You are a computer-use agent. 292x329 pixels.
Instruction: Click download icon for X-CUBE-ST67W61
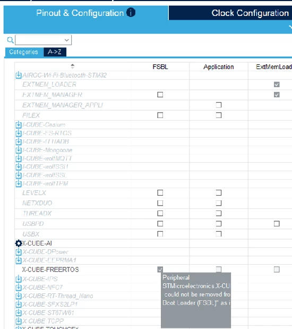tap(19, 313)
